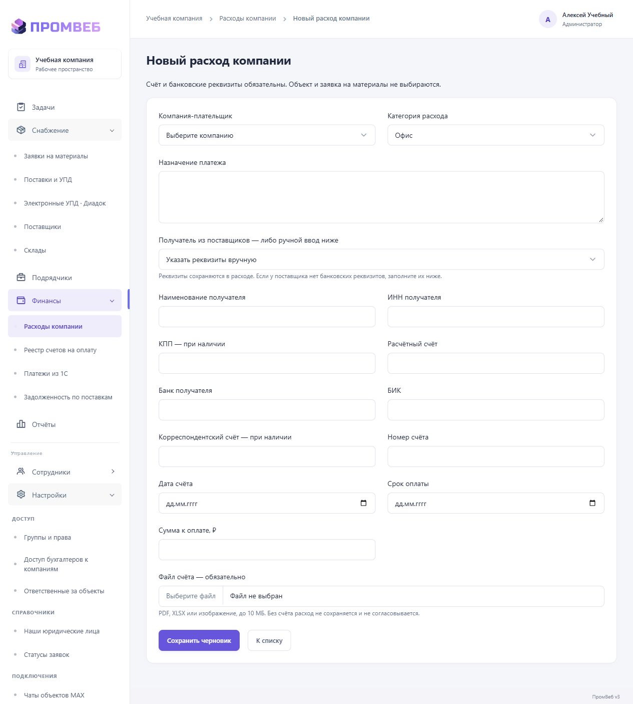Focus the КПП field
This screenshot has width=633, height=704.
267,363
